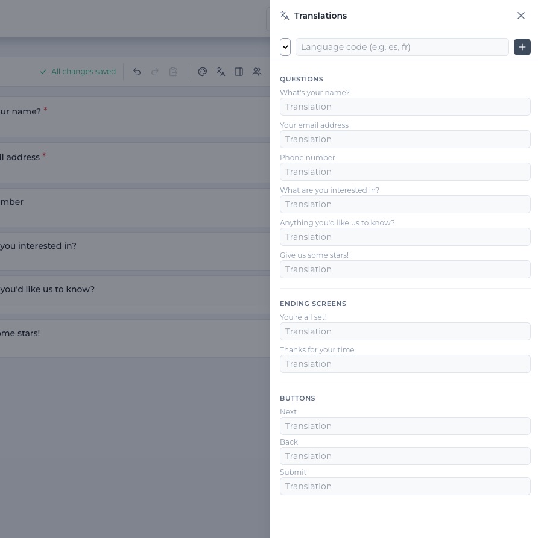Viewport: 538px width, 538px height.
Task: Click the BUTTONS section heading
Action: click(297, 398)
